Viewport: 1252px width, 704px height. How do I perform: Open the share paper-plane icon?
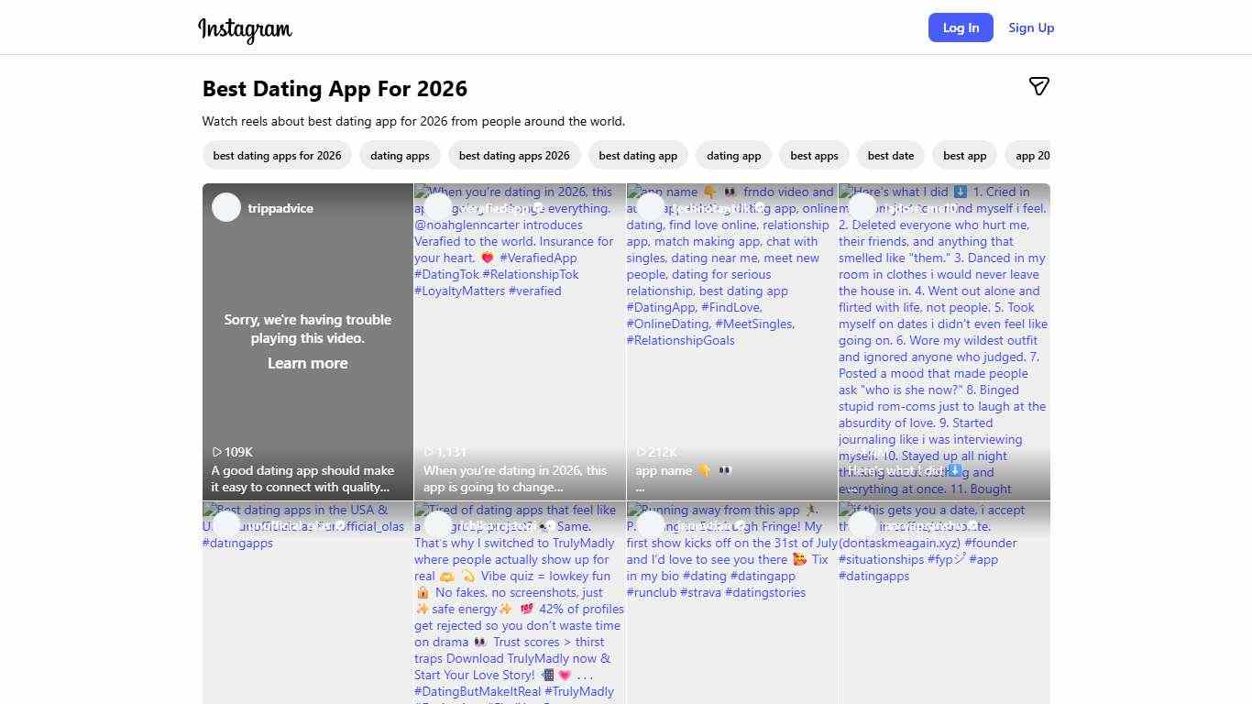[1039, 86]
